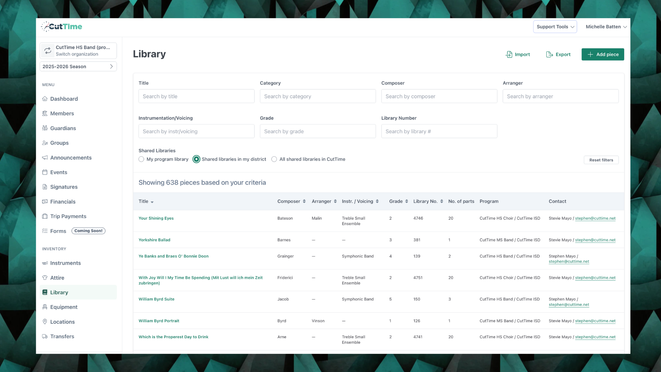Click the Financials icon
The image size is (661, 372).
coord(45,201)
